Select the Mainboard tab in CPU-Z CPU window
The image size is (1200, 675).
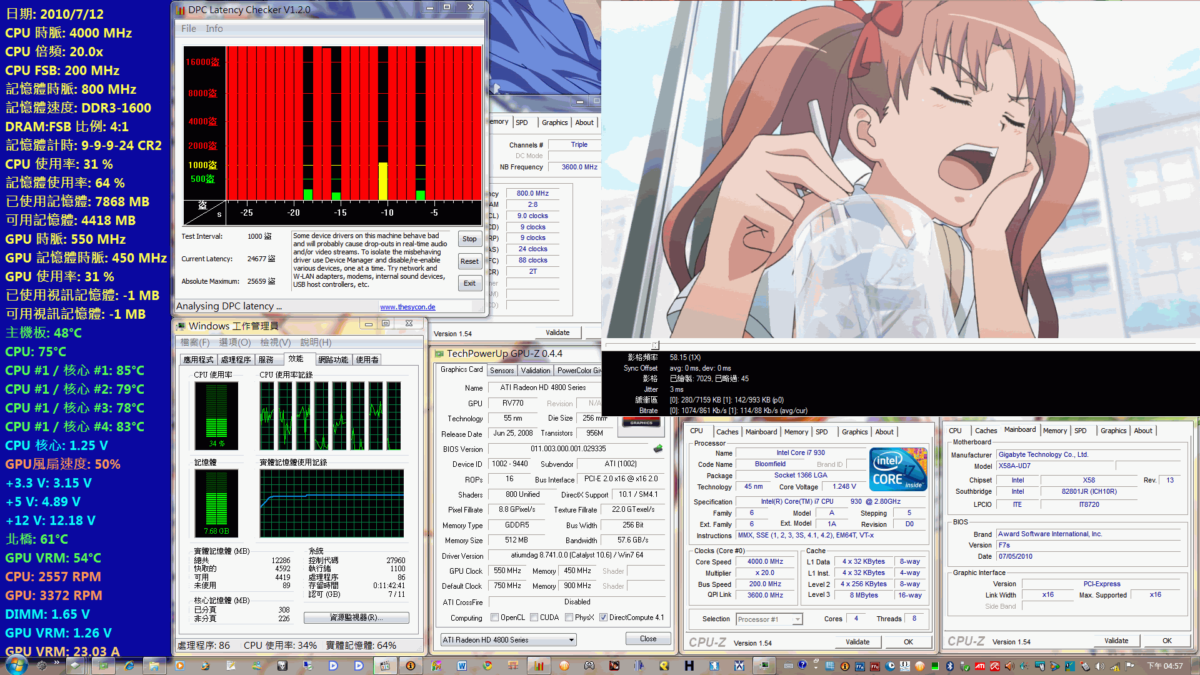pos(761,432)
